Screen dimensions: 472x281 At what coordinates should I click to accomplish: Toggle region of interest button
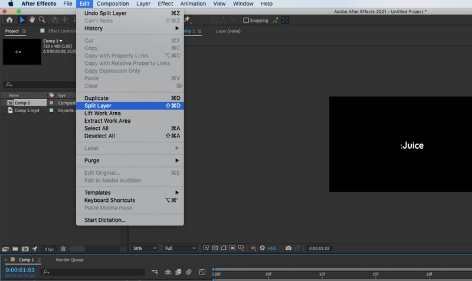pyautogui.click(x=232, y=248)
